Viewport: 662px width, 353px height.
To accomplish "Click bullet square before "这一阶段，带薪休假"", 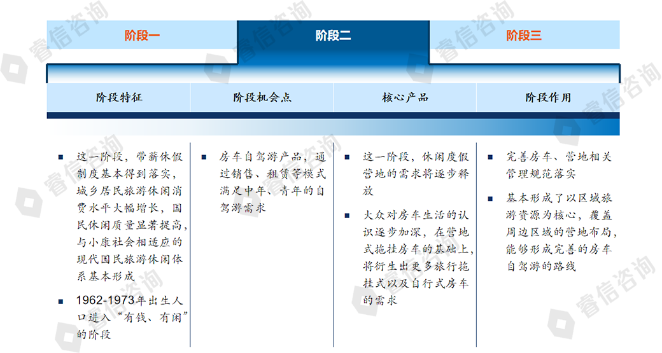I will pyautogui.click(x=61, y=156).
